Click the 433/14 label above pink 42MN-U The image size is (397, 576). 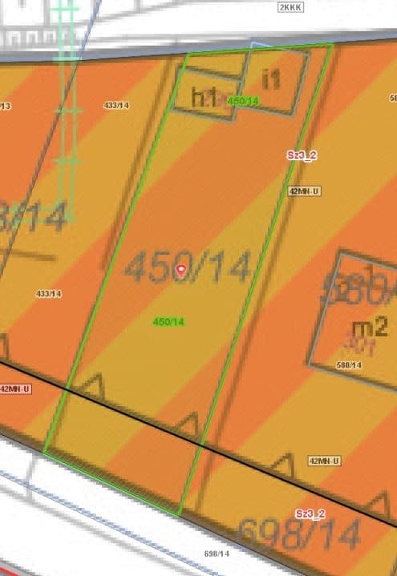[49, 294]
